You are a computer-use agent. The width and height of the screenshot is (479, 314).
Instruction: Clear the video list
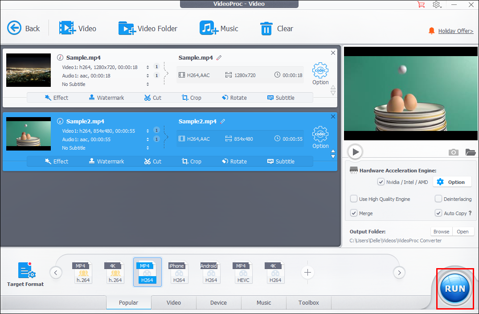pos(276,29)
